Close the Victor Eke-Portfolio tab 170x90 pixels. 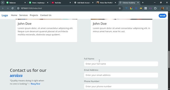[115, 2]
